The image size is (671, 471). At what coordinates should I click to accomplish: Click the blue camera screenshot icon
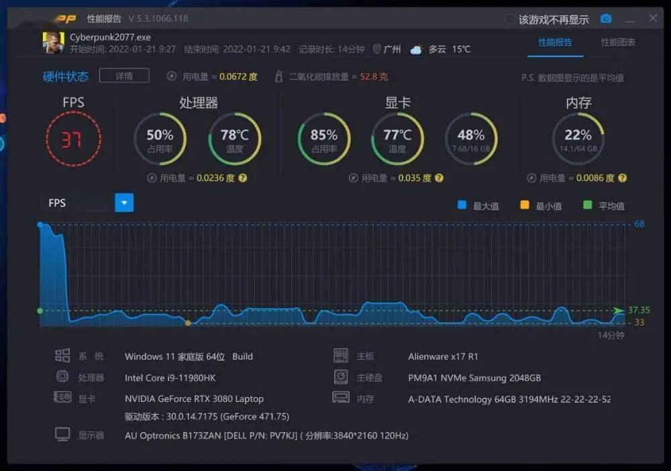tap(606, 19)
